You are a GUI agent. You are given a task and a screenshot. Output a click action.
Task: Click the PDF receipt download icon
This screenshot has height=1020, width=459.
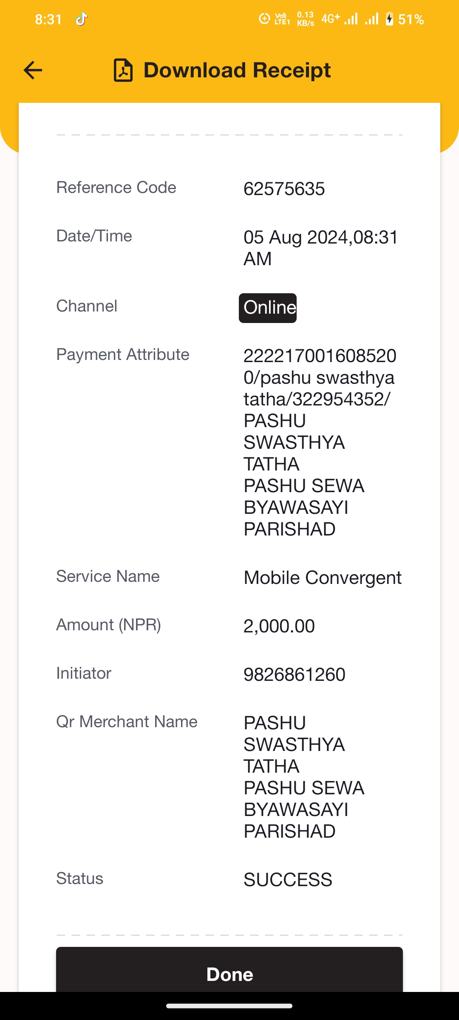click(x=123, y=70)
